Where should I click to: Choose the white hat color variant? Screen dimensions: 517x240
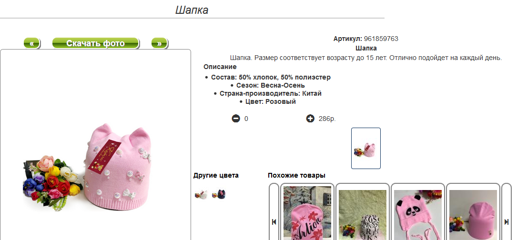[x=201, y=194]
